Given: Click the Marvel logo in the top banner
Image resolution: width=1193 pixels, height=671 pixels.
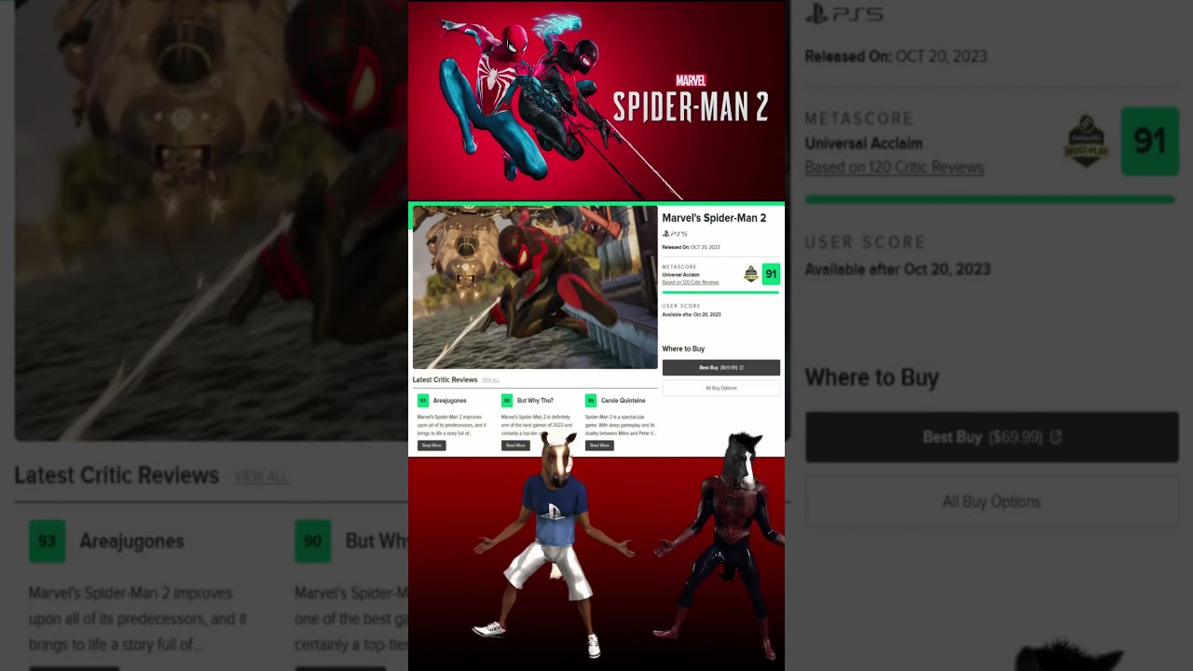Looking at the screenshot, I should pyautogui.click(x=691, y=81).
